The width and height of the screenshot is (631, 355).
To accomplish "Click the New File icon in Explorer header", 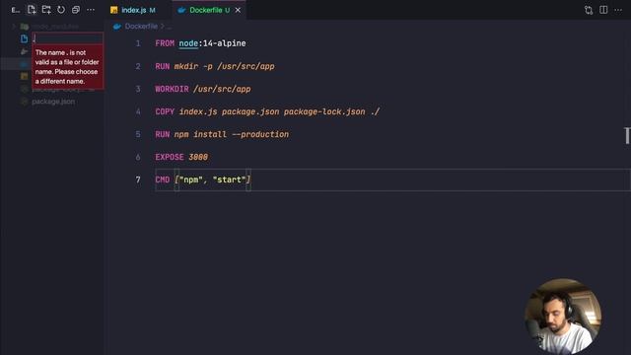I will [32, 10].
